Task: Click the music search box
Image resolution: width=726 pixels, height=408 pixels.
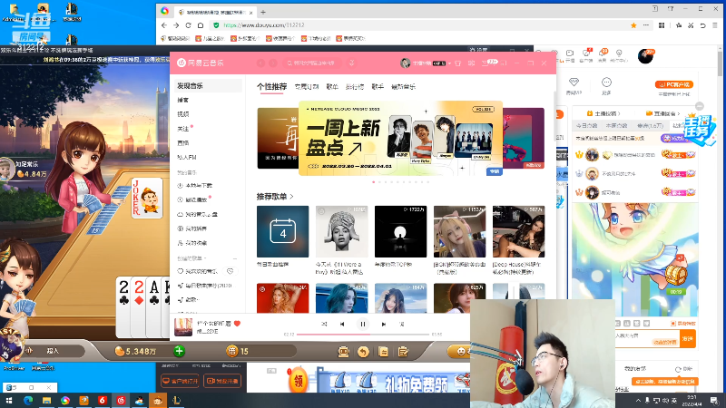Action: 312,63
